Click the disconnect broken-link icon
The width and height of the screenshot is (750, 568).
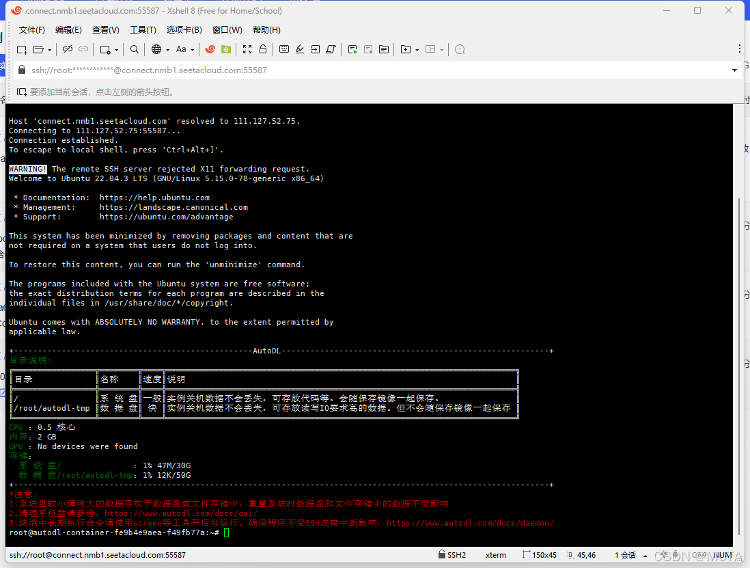[68, 49]
